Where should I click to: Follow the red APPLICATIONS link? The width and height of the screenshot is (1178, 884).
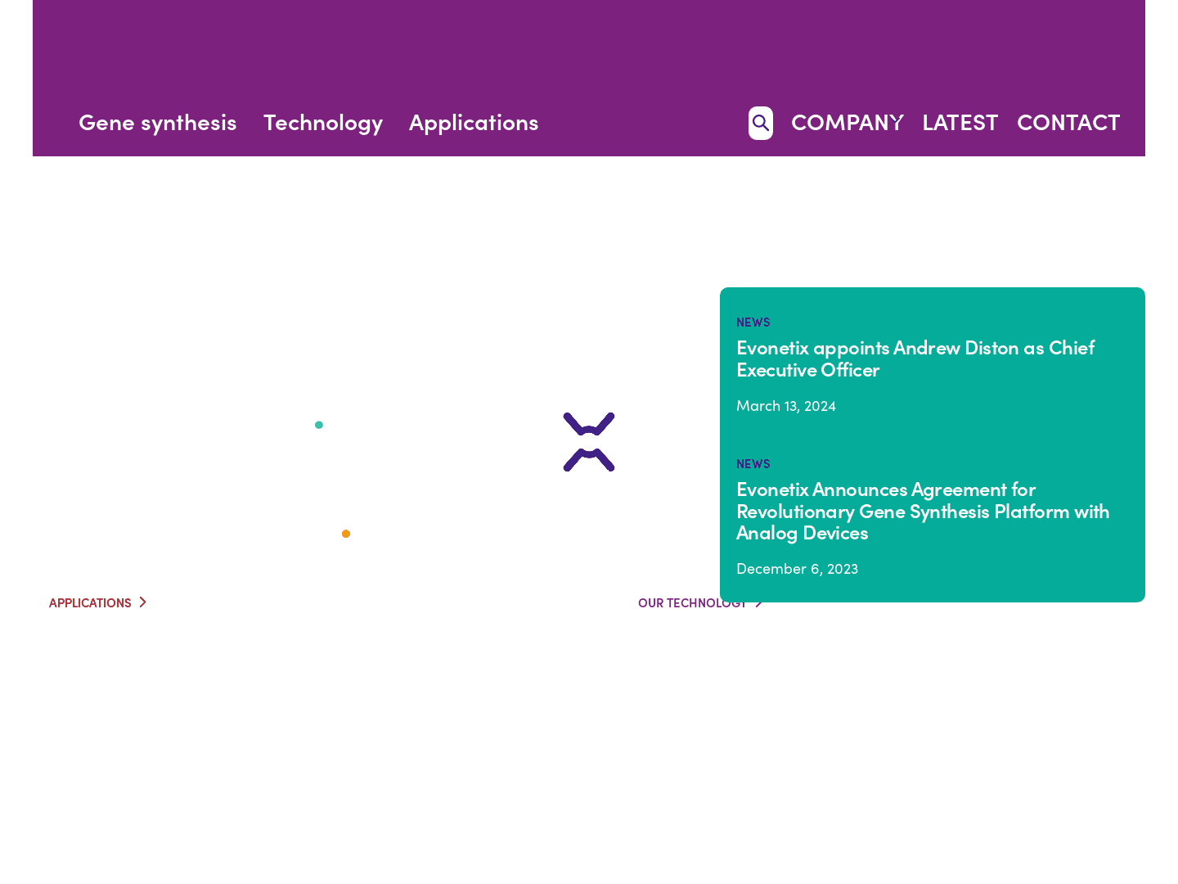pyautogui.click(x=97, y=602)
